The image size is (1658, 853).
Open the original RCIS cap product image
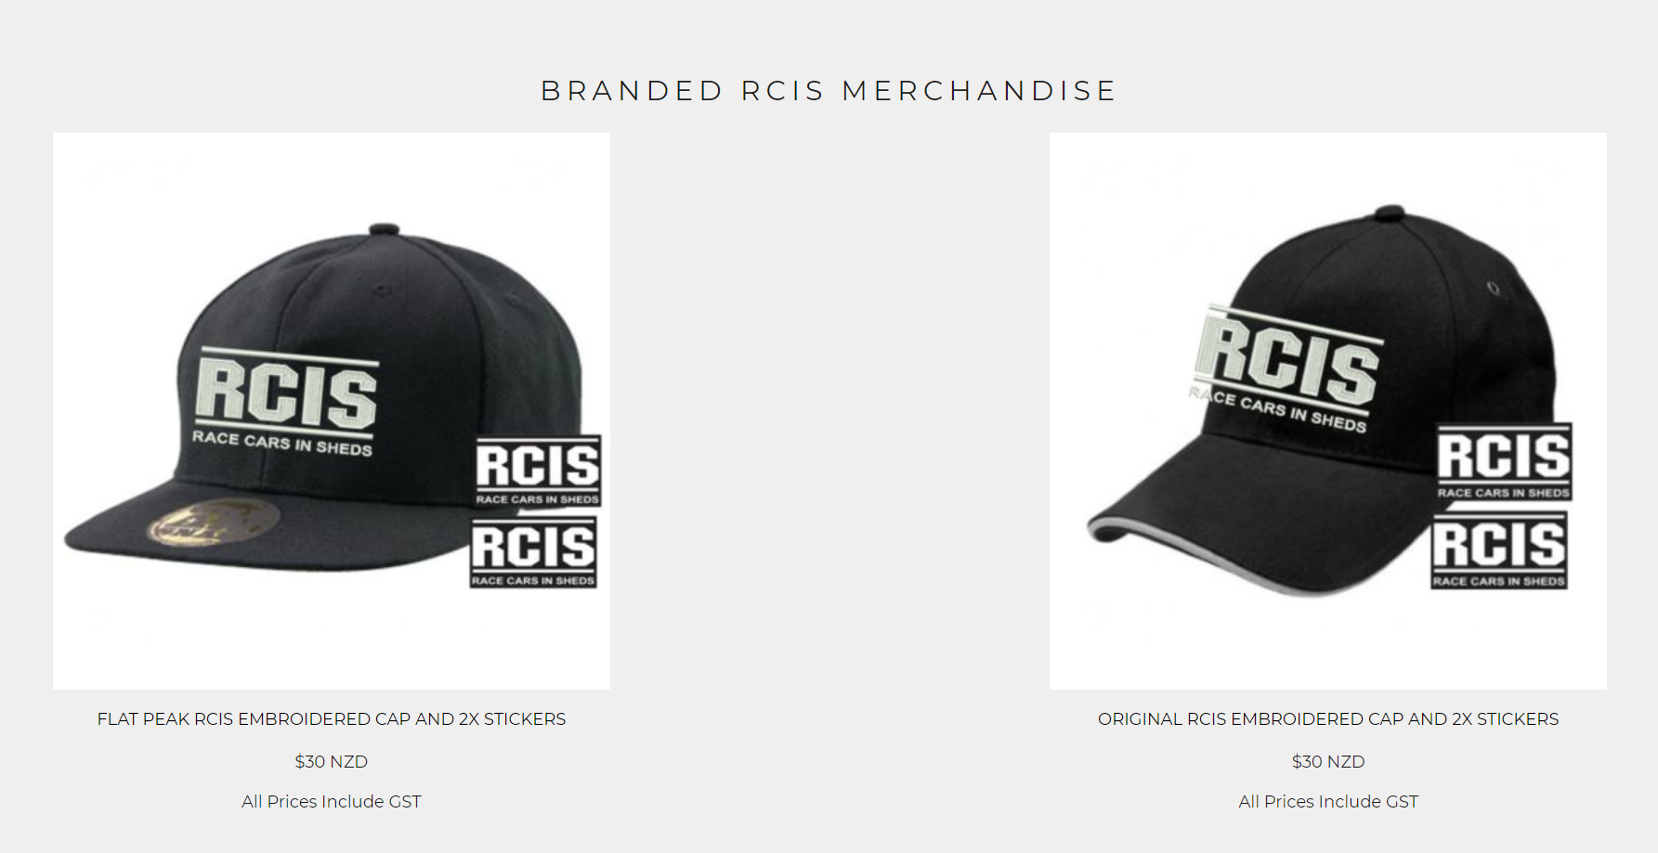coord(1327,410)
